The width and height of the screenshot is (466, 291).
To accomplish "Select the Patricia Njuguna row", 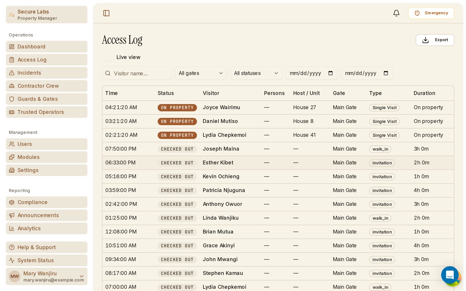I will click(x=278, y=190).
